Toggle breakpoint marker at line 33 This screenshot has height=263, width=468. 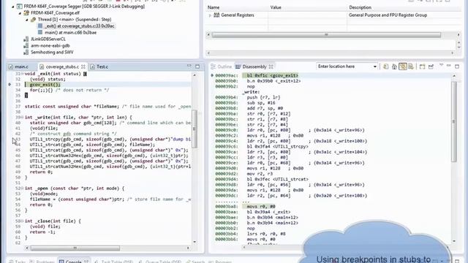(10, 85)
